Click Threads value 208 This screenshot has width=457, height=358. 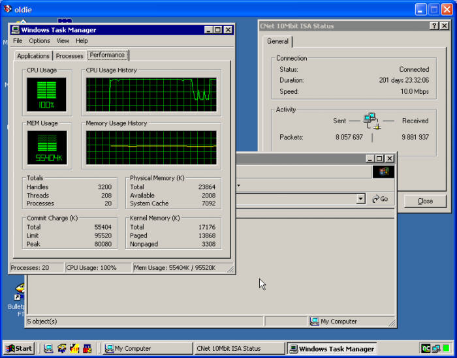106,195
